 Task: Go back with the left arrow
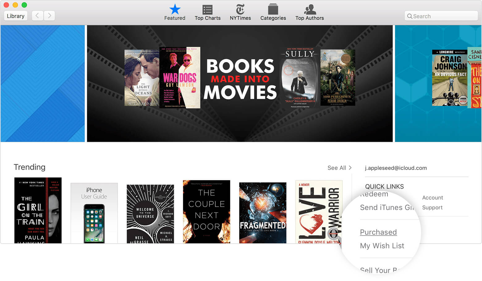point(37,16)
